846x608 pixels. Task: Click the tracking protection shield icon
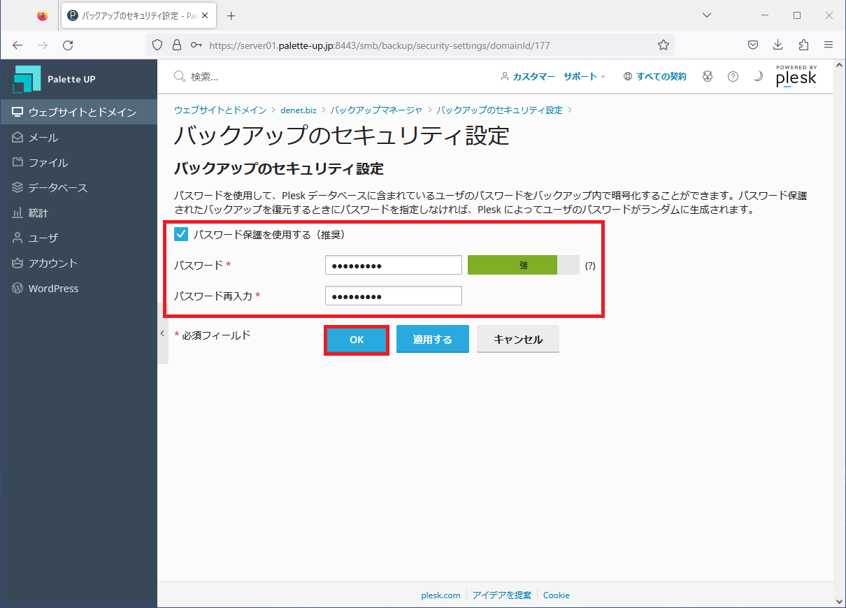158,45
